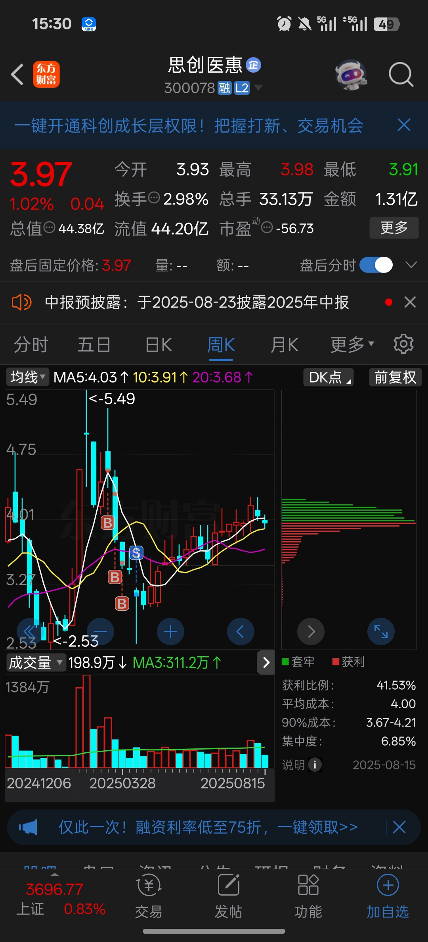Tap 获利比例 value 41.53%
428x942 pixels.
point(396,685)
